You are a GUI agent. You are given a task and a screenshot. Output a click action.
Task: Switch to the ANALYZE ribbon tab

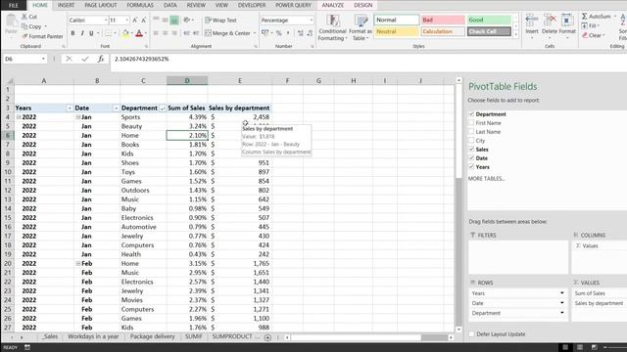pos(333,5)
